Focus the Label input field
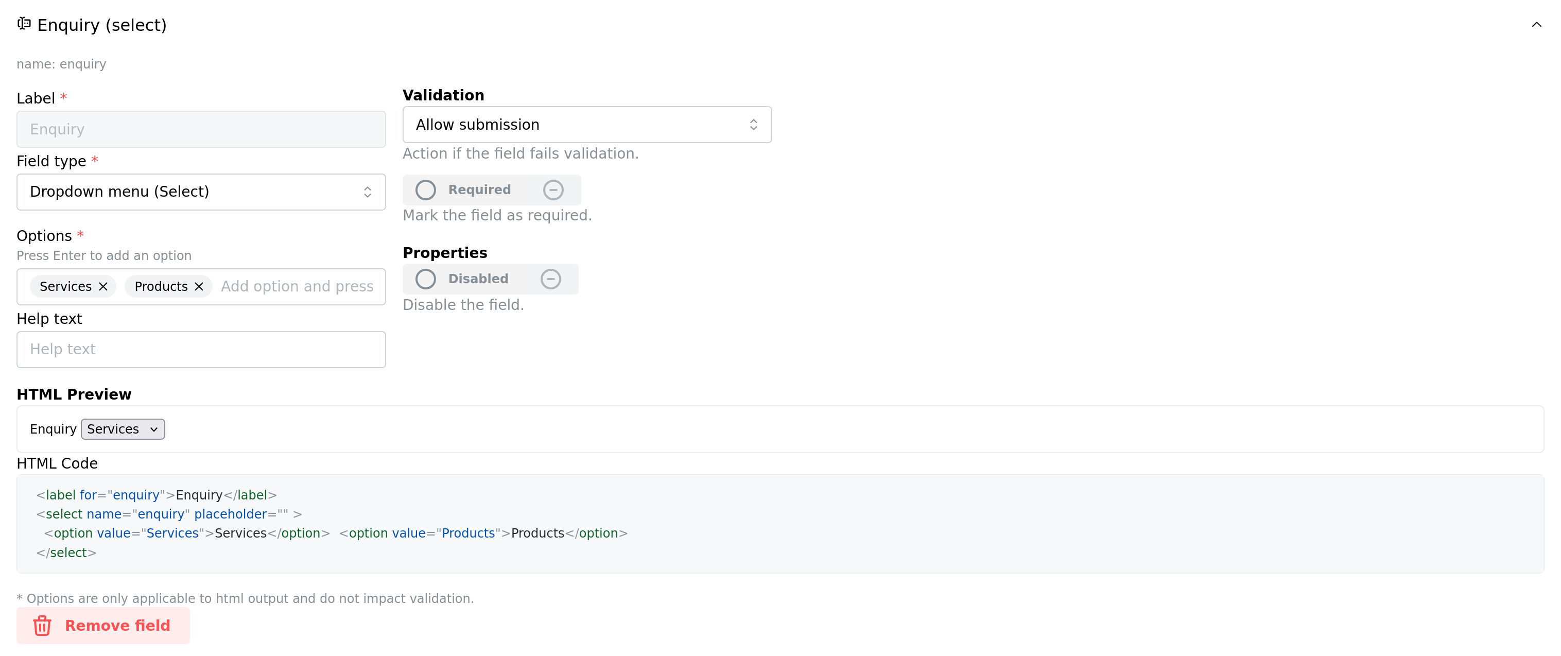The height and width of the screenshot is (656, 1561). pyautogui.click(x=201, y=129)
